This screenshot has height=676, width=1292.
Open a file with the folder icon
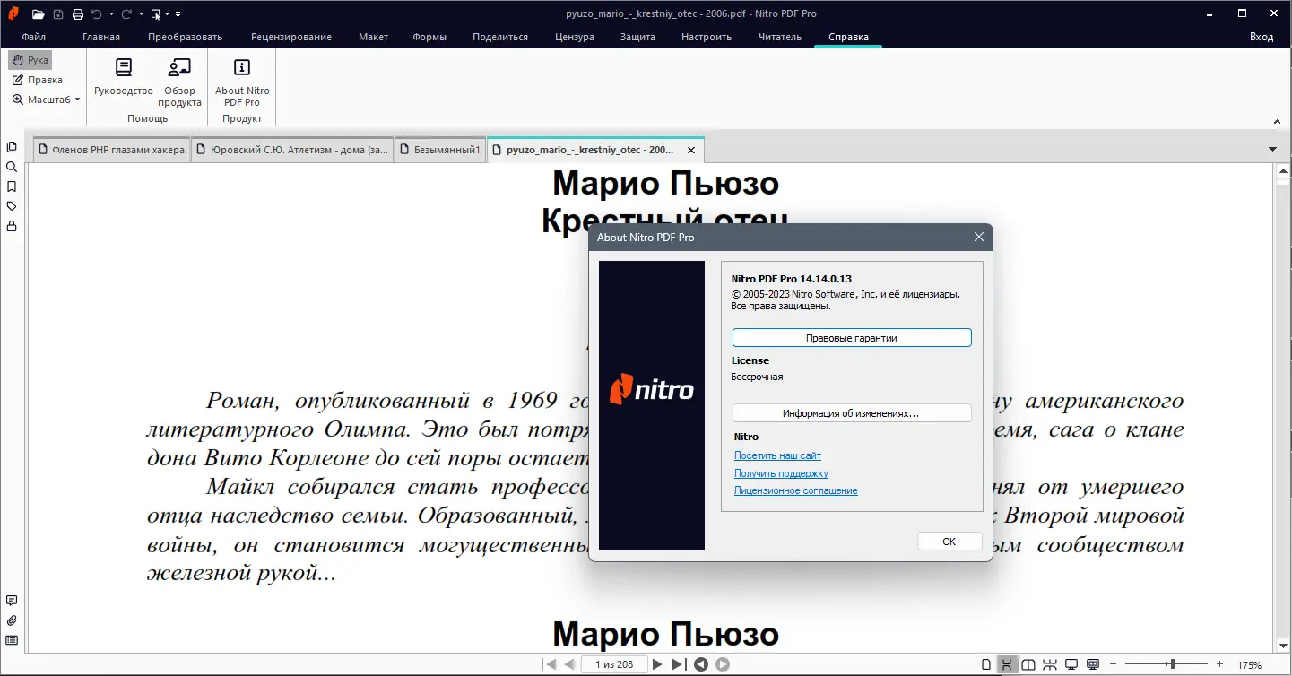38,13
